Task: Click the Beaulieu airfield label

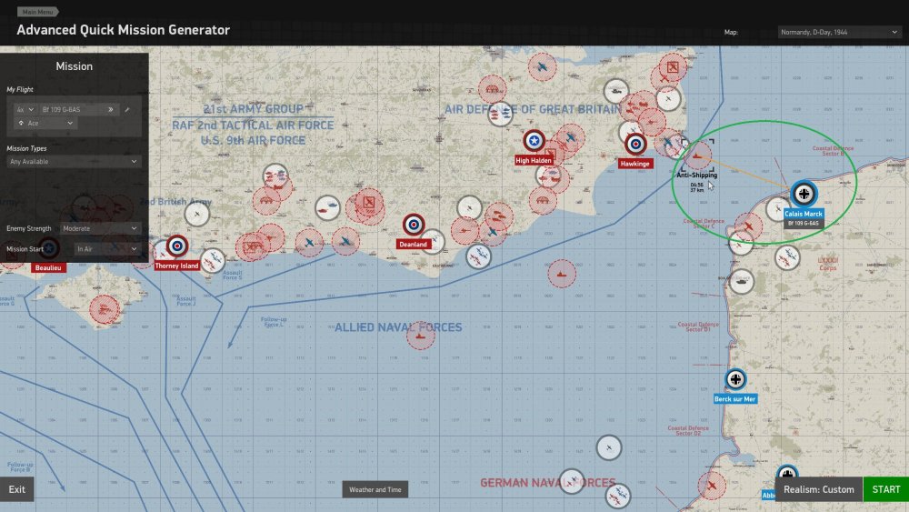Action: (47, 268)
